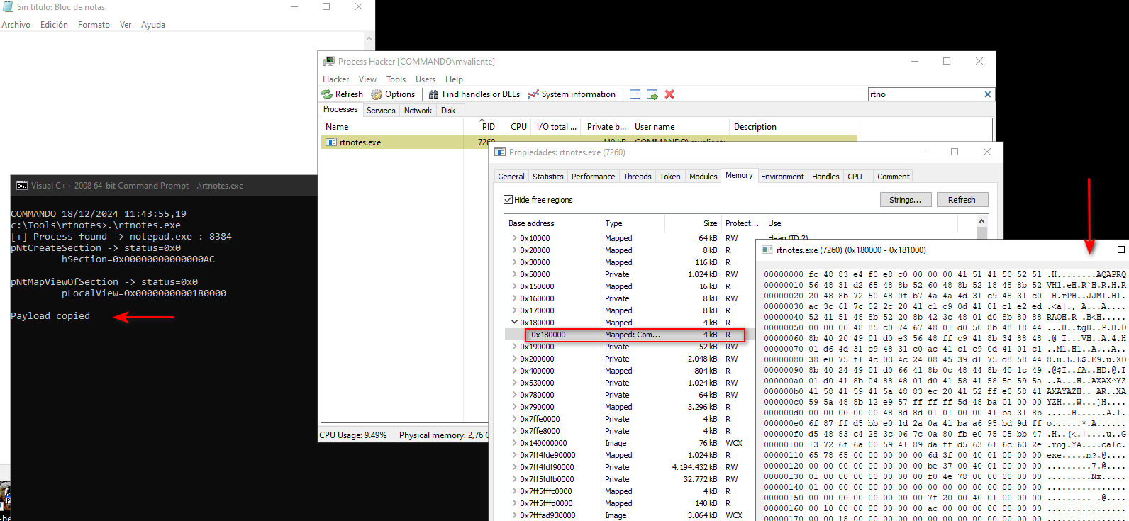The image size is (1129, 521).
Task: Maximize the hex viewer window
Action: [x=1120, y=250]
